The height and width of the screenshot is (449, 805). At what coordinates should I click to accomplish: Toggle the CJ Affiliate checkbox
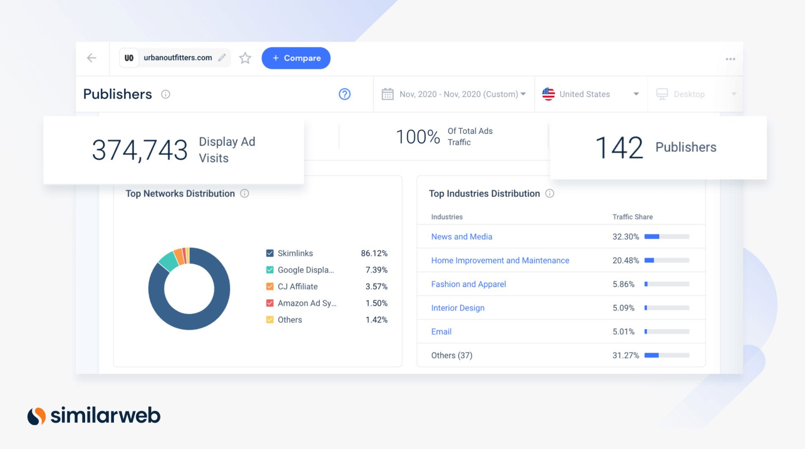(x=270, y=286)
